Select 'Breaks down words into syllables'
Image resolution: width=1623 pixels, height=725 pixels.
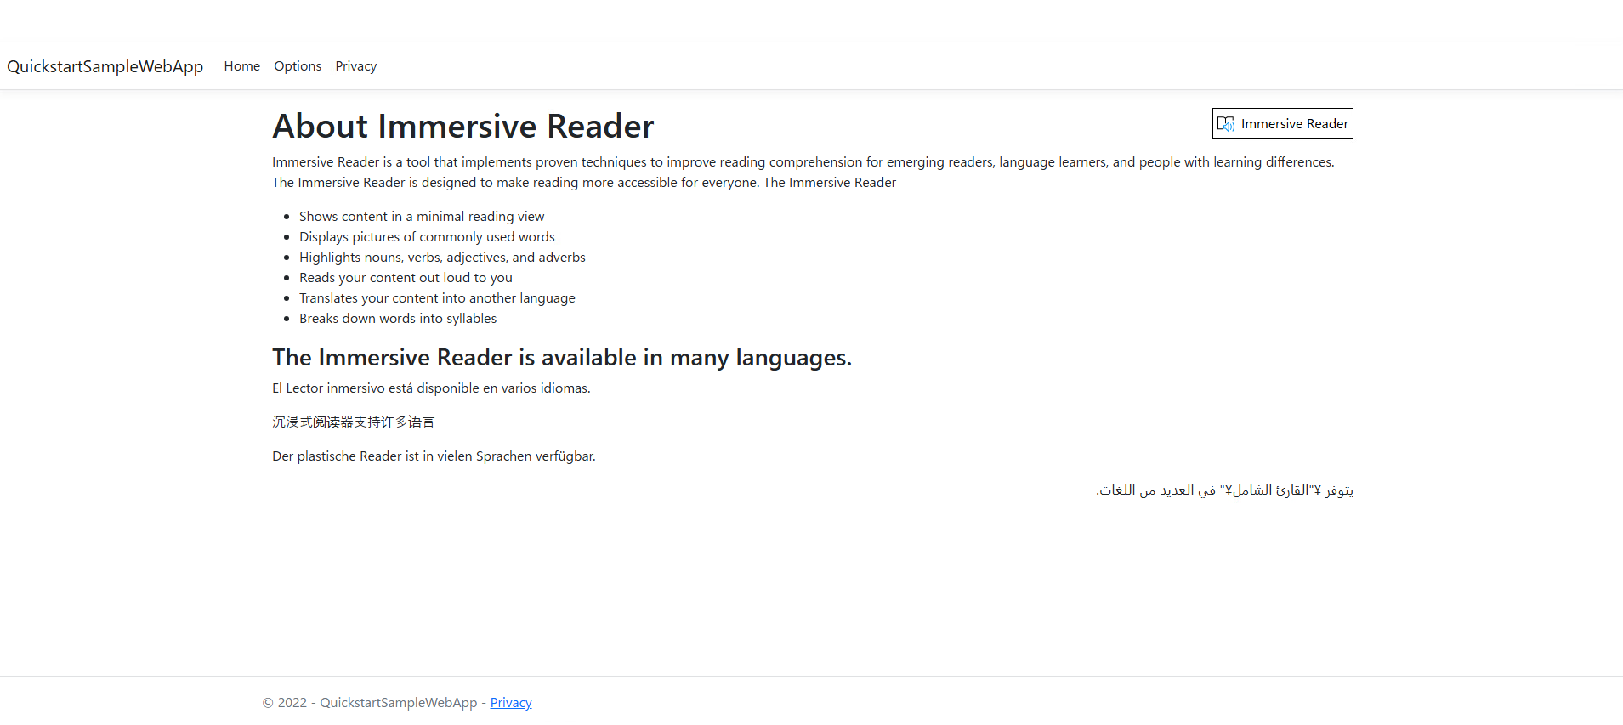pyautogui.click(x=398, y=319)
